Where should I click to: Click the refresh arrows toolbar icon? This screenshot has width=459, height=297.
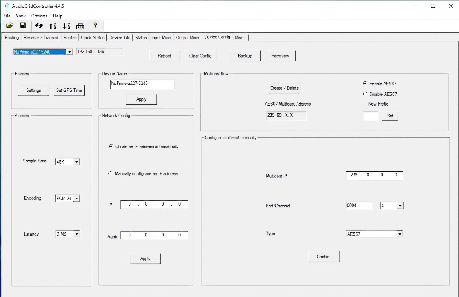pyautogui.click(x=39, y=26)
